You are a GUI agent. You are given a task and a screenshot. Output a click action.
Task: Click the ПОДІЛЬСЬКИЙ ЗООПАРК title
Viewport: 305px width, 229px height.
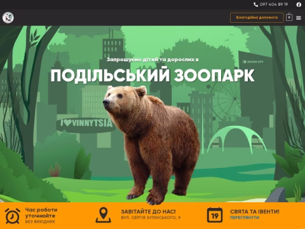coord(152,75)
